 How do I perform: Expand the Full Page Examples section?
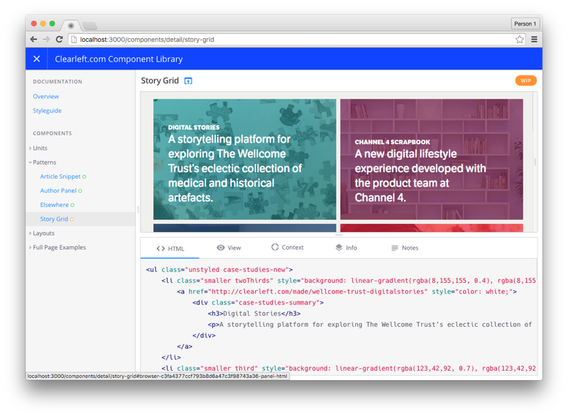tap(58, 248)
